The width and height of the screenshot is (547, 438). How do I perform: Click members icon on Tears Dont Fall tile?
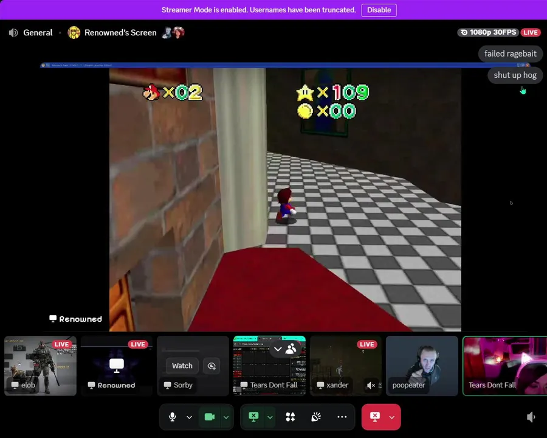[291, 349]
